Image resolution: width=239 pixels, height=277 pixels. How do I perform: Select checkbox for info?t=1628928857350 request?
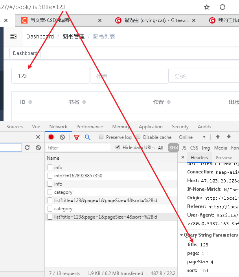pyautogui.click(x=50, y=176)
